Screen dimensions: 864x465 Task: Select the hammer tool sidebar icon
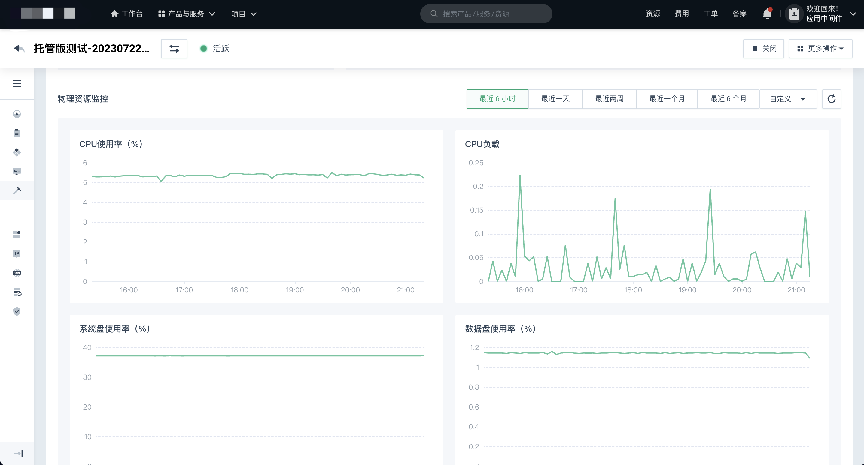pos(17,190)
